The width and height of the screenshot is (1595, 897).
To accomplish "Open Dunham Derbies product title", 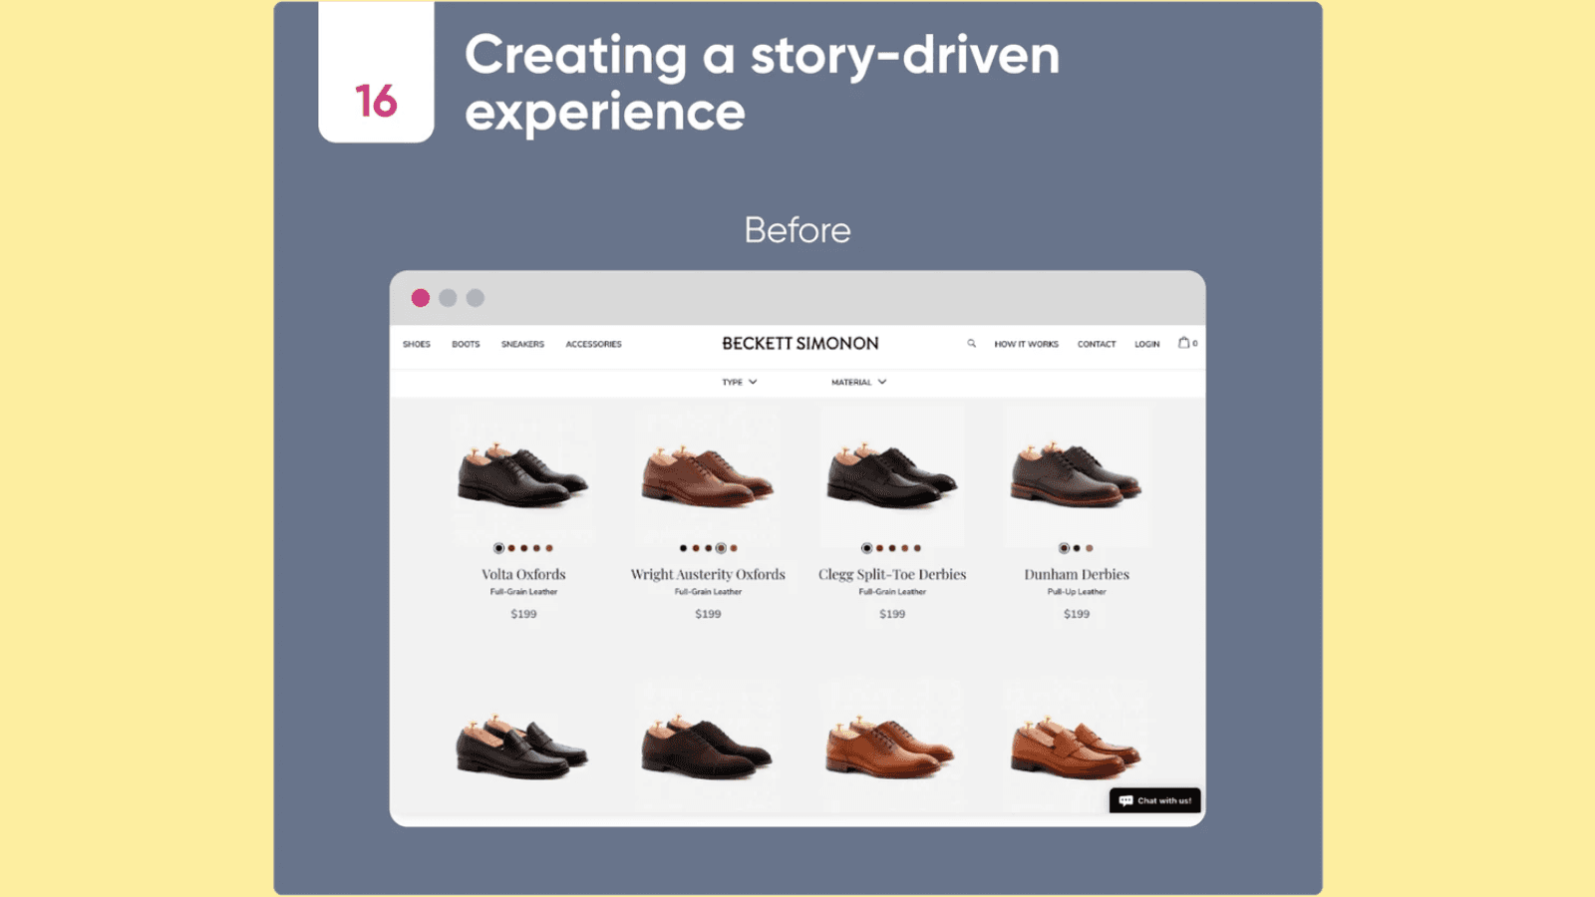I will pyautogui.click(x=1077, y=574).
